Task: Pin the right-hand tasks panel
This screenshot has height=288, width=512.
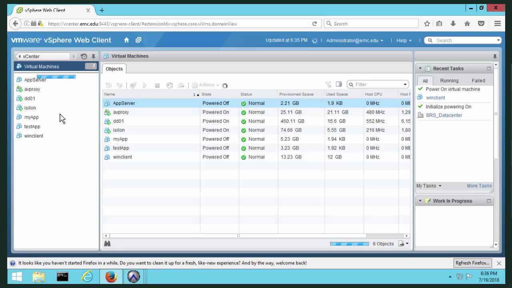Action: pos(495,56)
